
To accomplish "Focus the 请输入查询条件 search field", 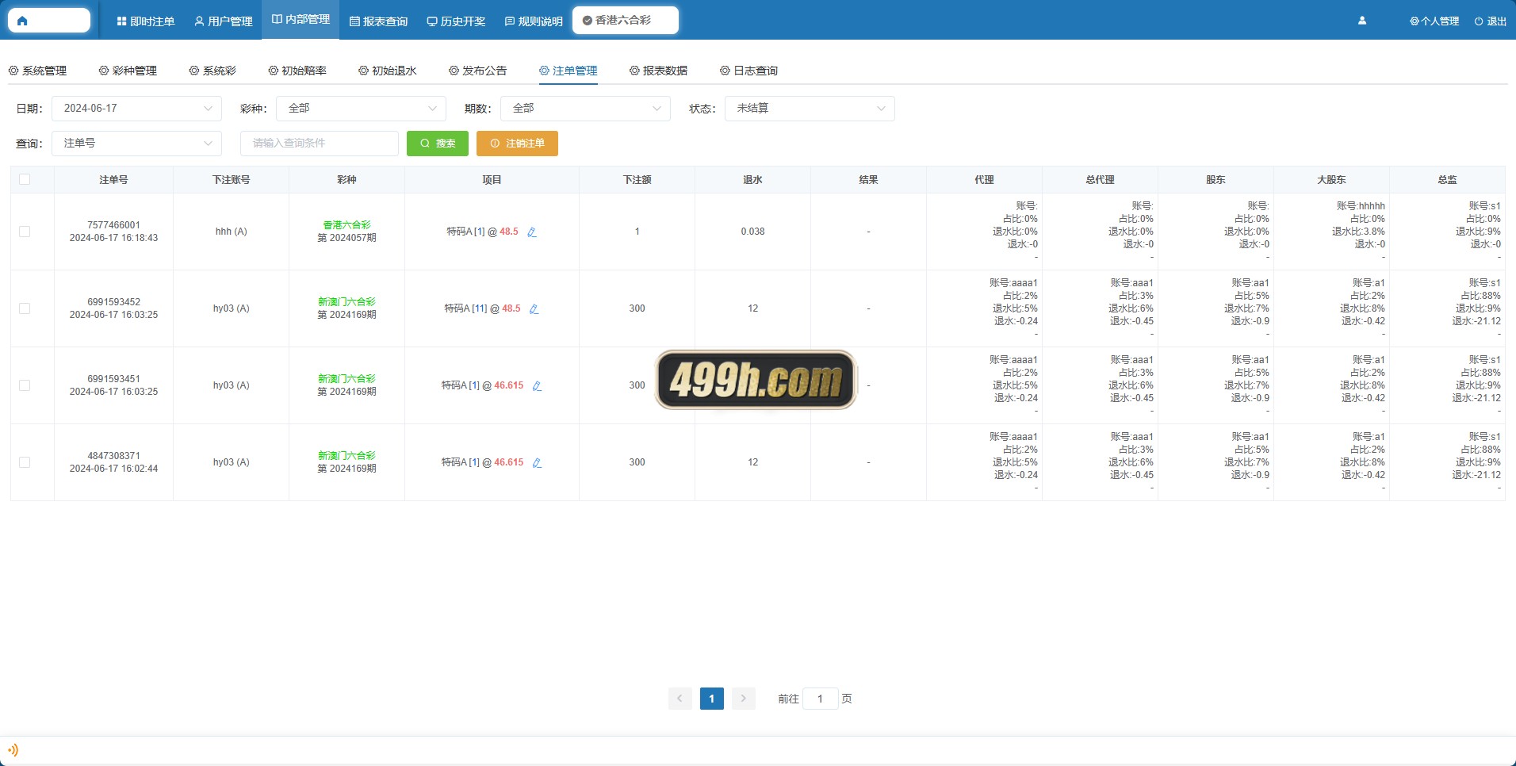I will coord(320,144).
